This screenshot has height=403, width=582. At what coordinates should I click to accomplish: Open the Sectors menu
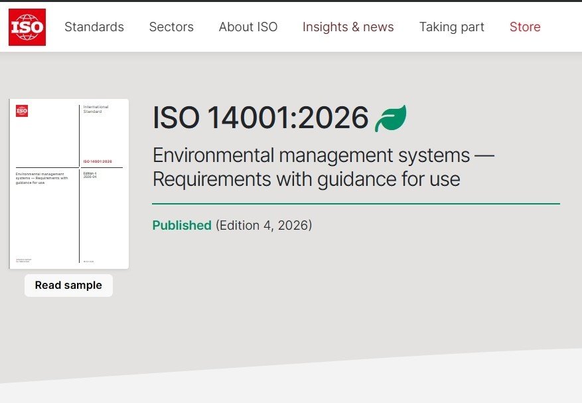tap(171, 27)
